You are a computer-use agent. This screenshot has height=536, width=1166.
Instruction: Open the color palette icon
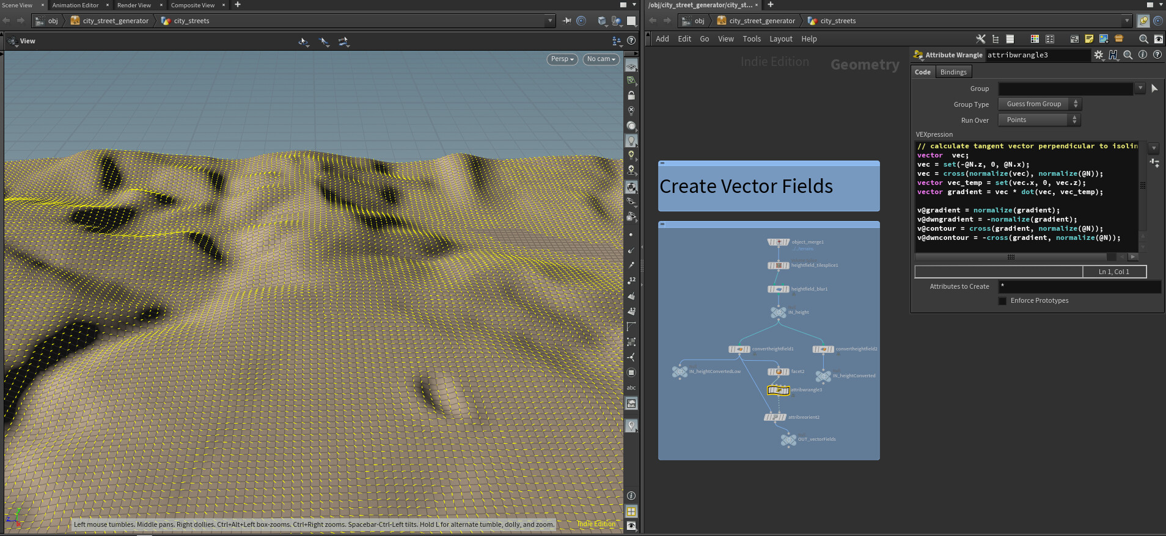pos(1035,39)
